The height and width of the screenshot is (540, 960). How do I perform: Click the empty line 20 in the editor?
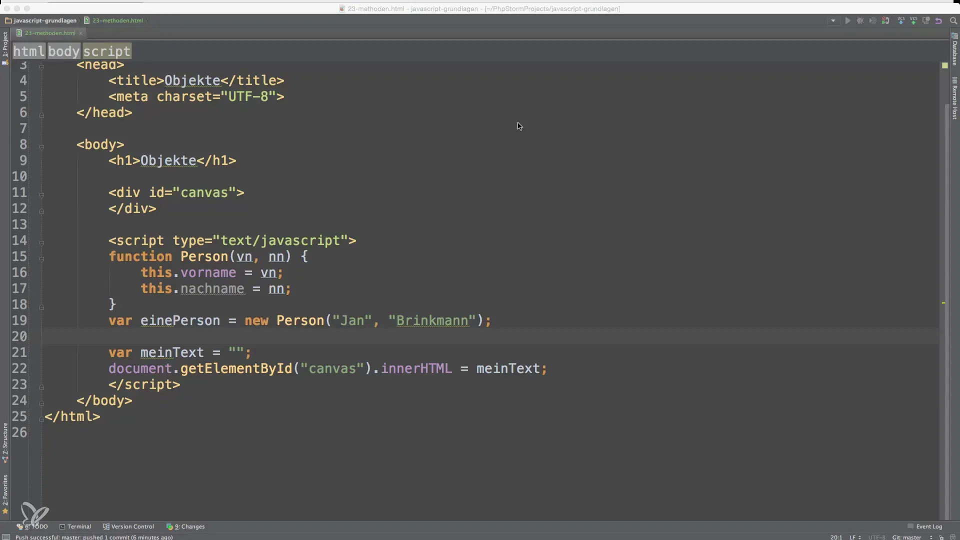click(490, 336)
